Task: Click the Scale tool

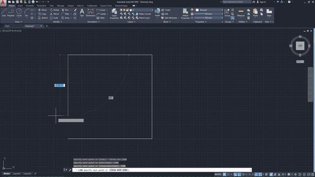Action: (x=54, y=18)
